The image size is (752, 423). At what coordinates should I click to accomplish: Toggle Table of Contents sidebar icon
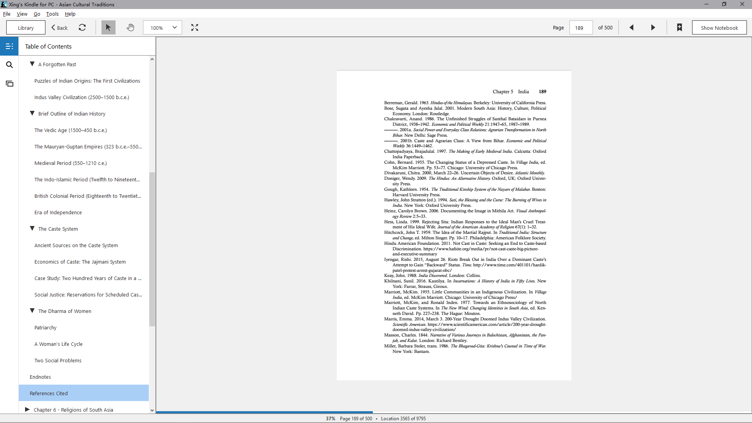tap(9, 46)
